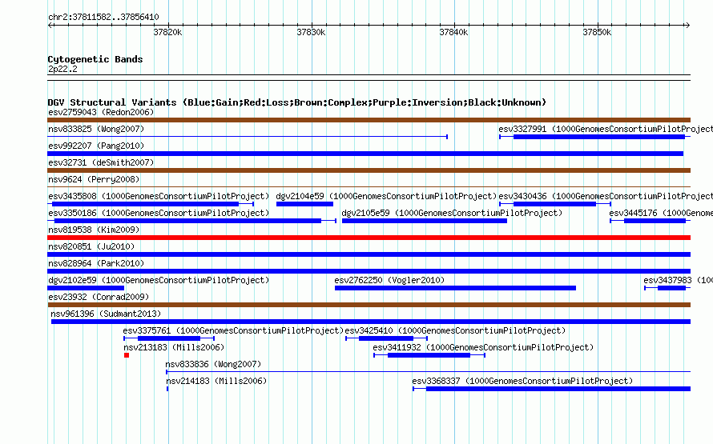The width and height of the screenshot is (713, 444).
Task: Open esv3445176 variant label
Action: pyautogui.click(x=661, y=213)
